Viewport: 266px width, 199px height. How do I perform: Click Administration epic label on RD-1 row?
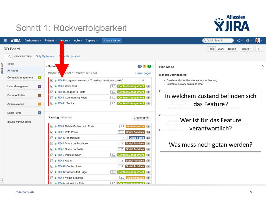tap(136, 126)
